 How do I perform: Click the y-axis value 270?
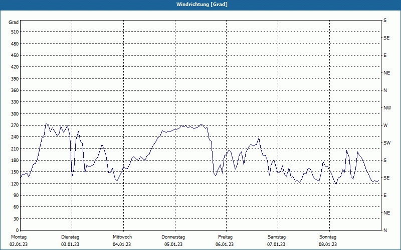click(x=15, y=125)
